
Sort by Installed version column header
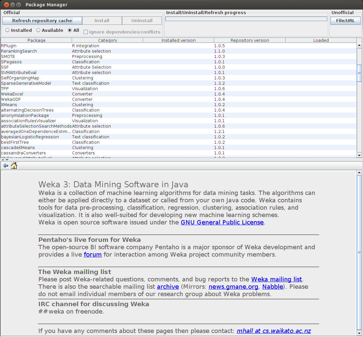[179, 40]
